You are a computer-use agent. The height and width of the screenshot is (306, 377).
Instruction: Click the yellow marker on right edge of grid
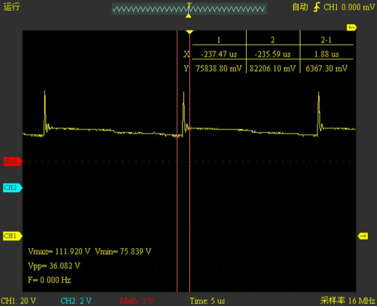point(363,236)
